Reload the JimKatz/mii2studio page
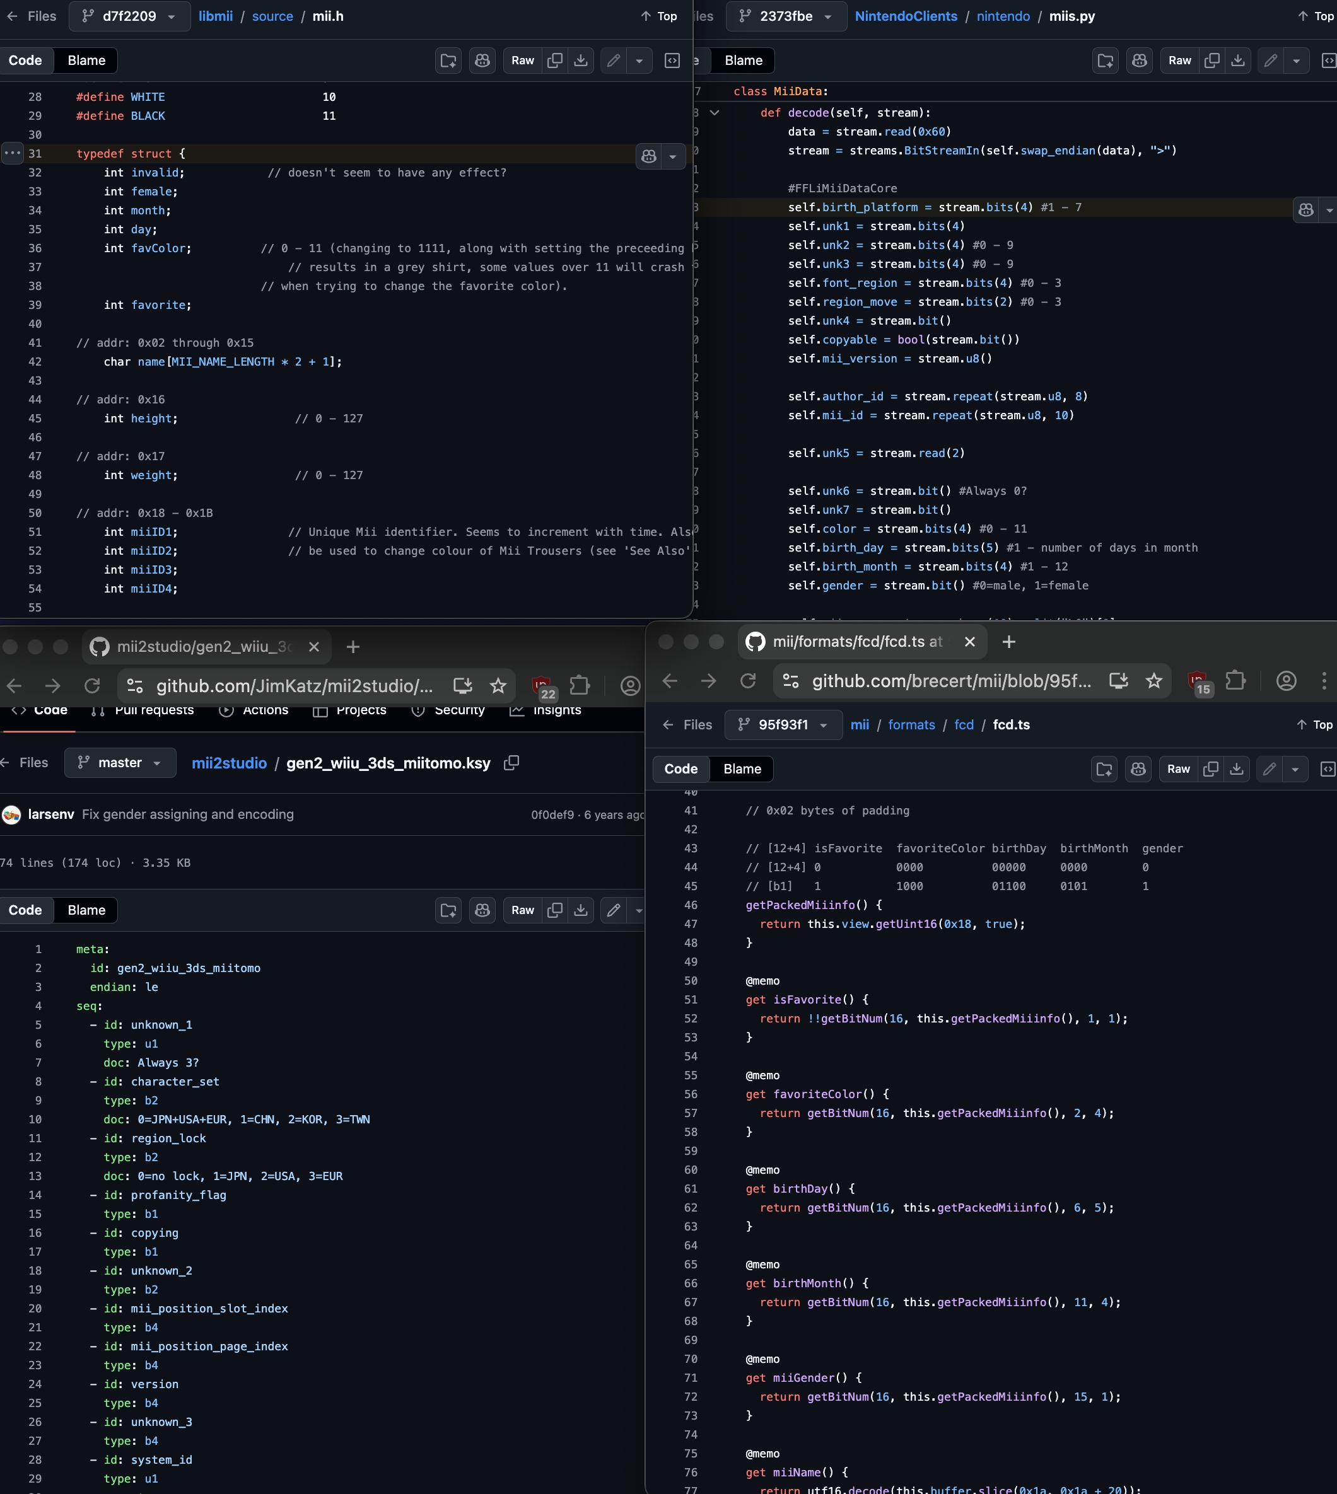The height and width of the screenshot is (1494, 1337). (x=92, y=686)
